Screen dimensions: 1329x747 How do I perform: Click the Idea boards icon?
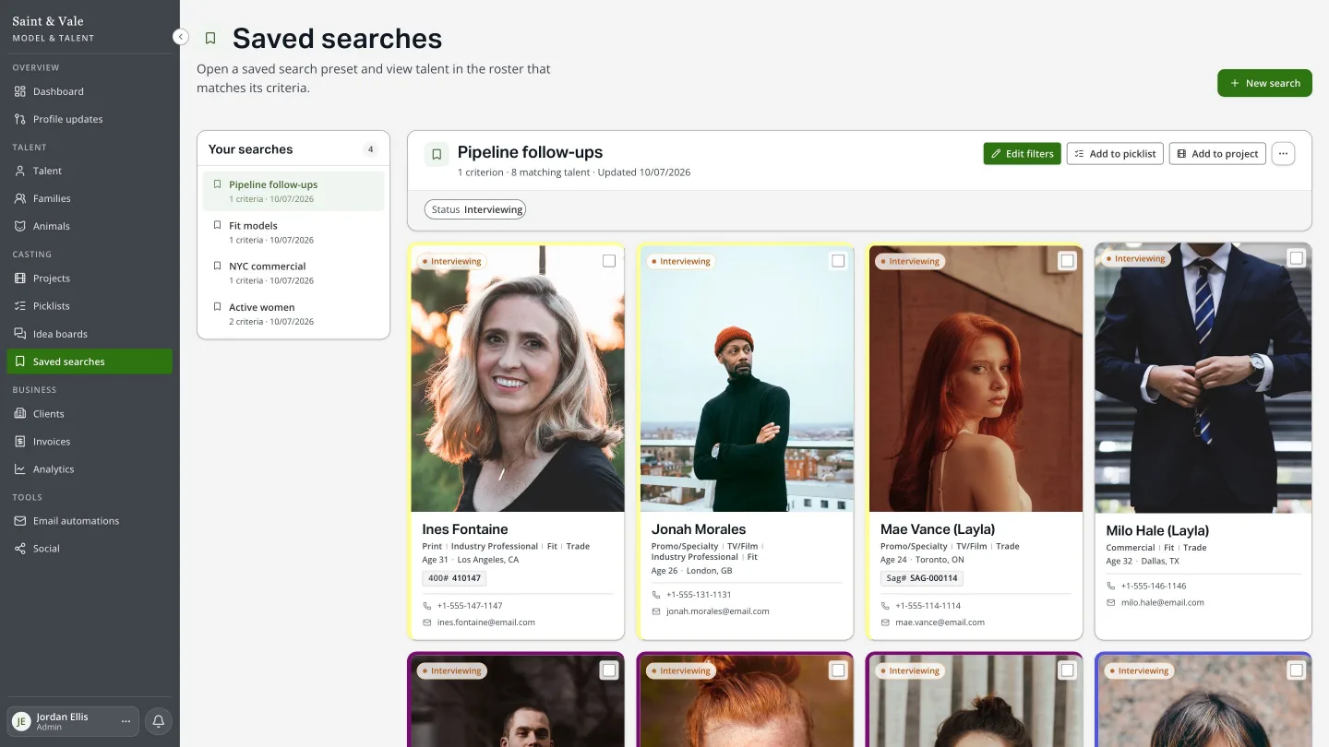[20, 334]
